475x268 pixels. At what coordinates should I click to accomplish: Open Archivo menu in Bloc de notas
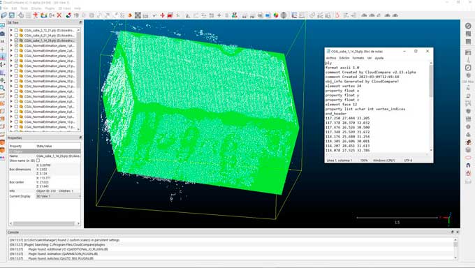[x=331, y=58]
